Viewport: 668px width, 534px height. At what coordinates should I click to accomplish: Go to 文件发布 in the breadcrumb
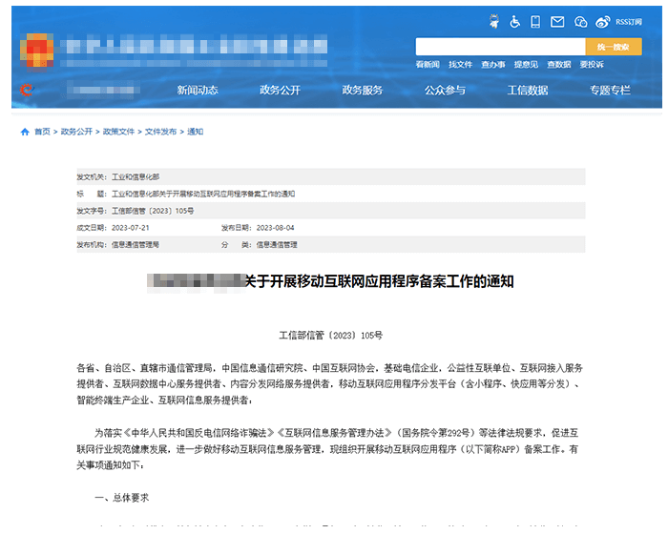(160, 132)
